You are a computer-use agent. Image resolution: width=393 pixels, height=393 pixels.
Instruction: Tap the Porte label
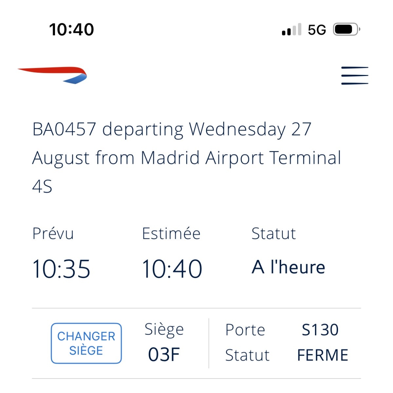(x=245, y=330)
